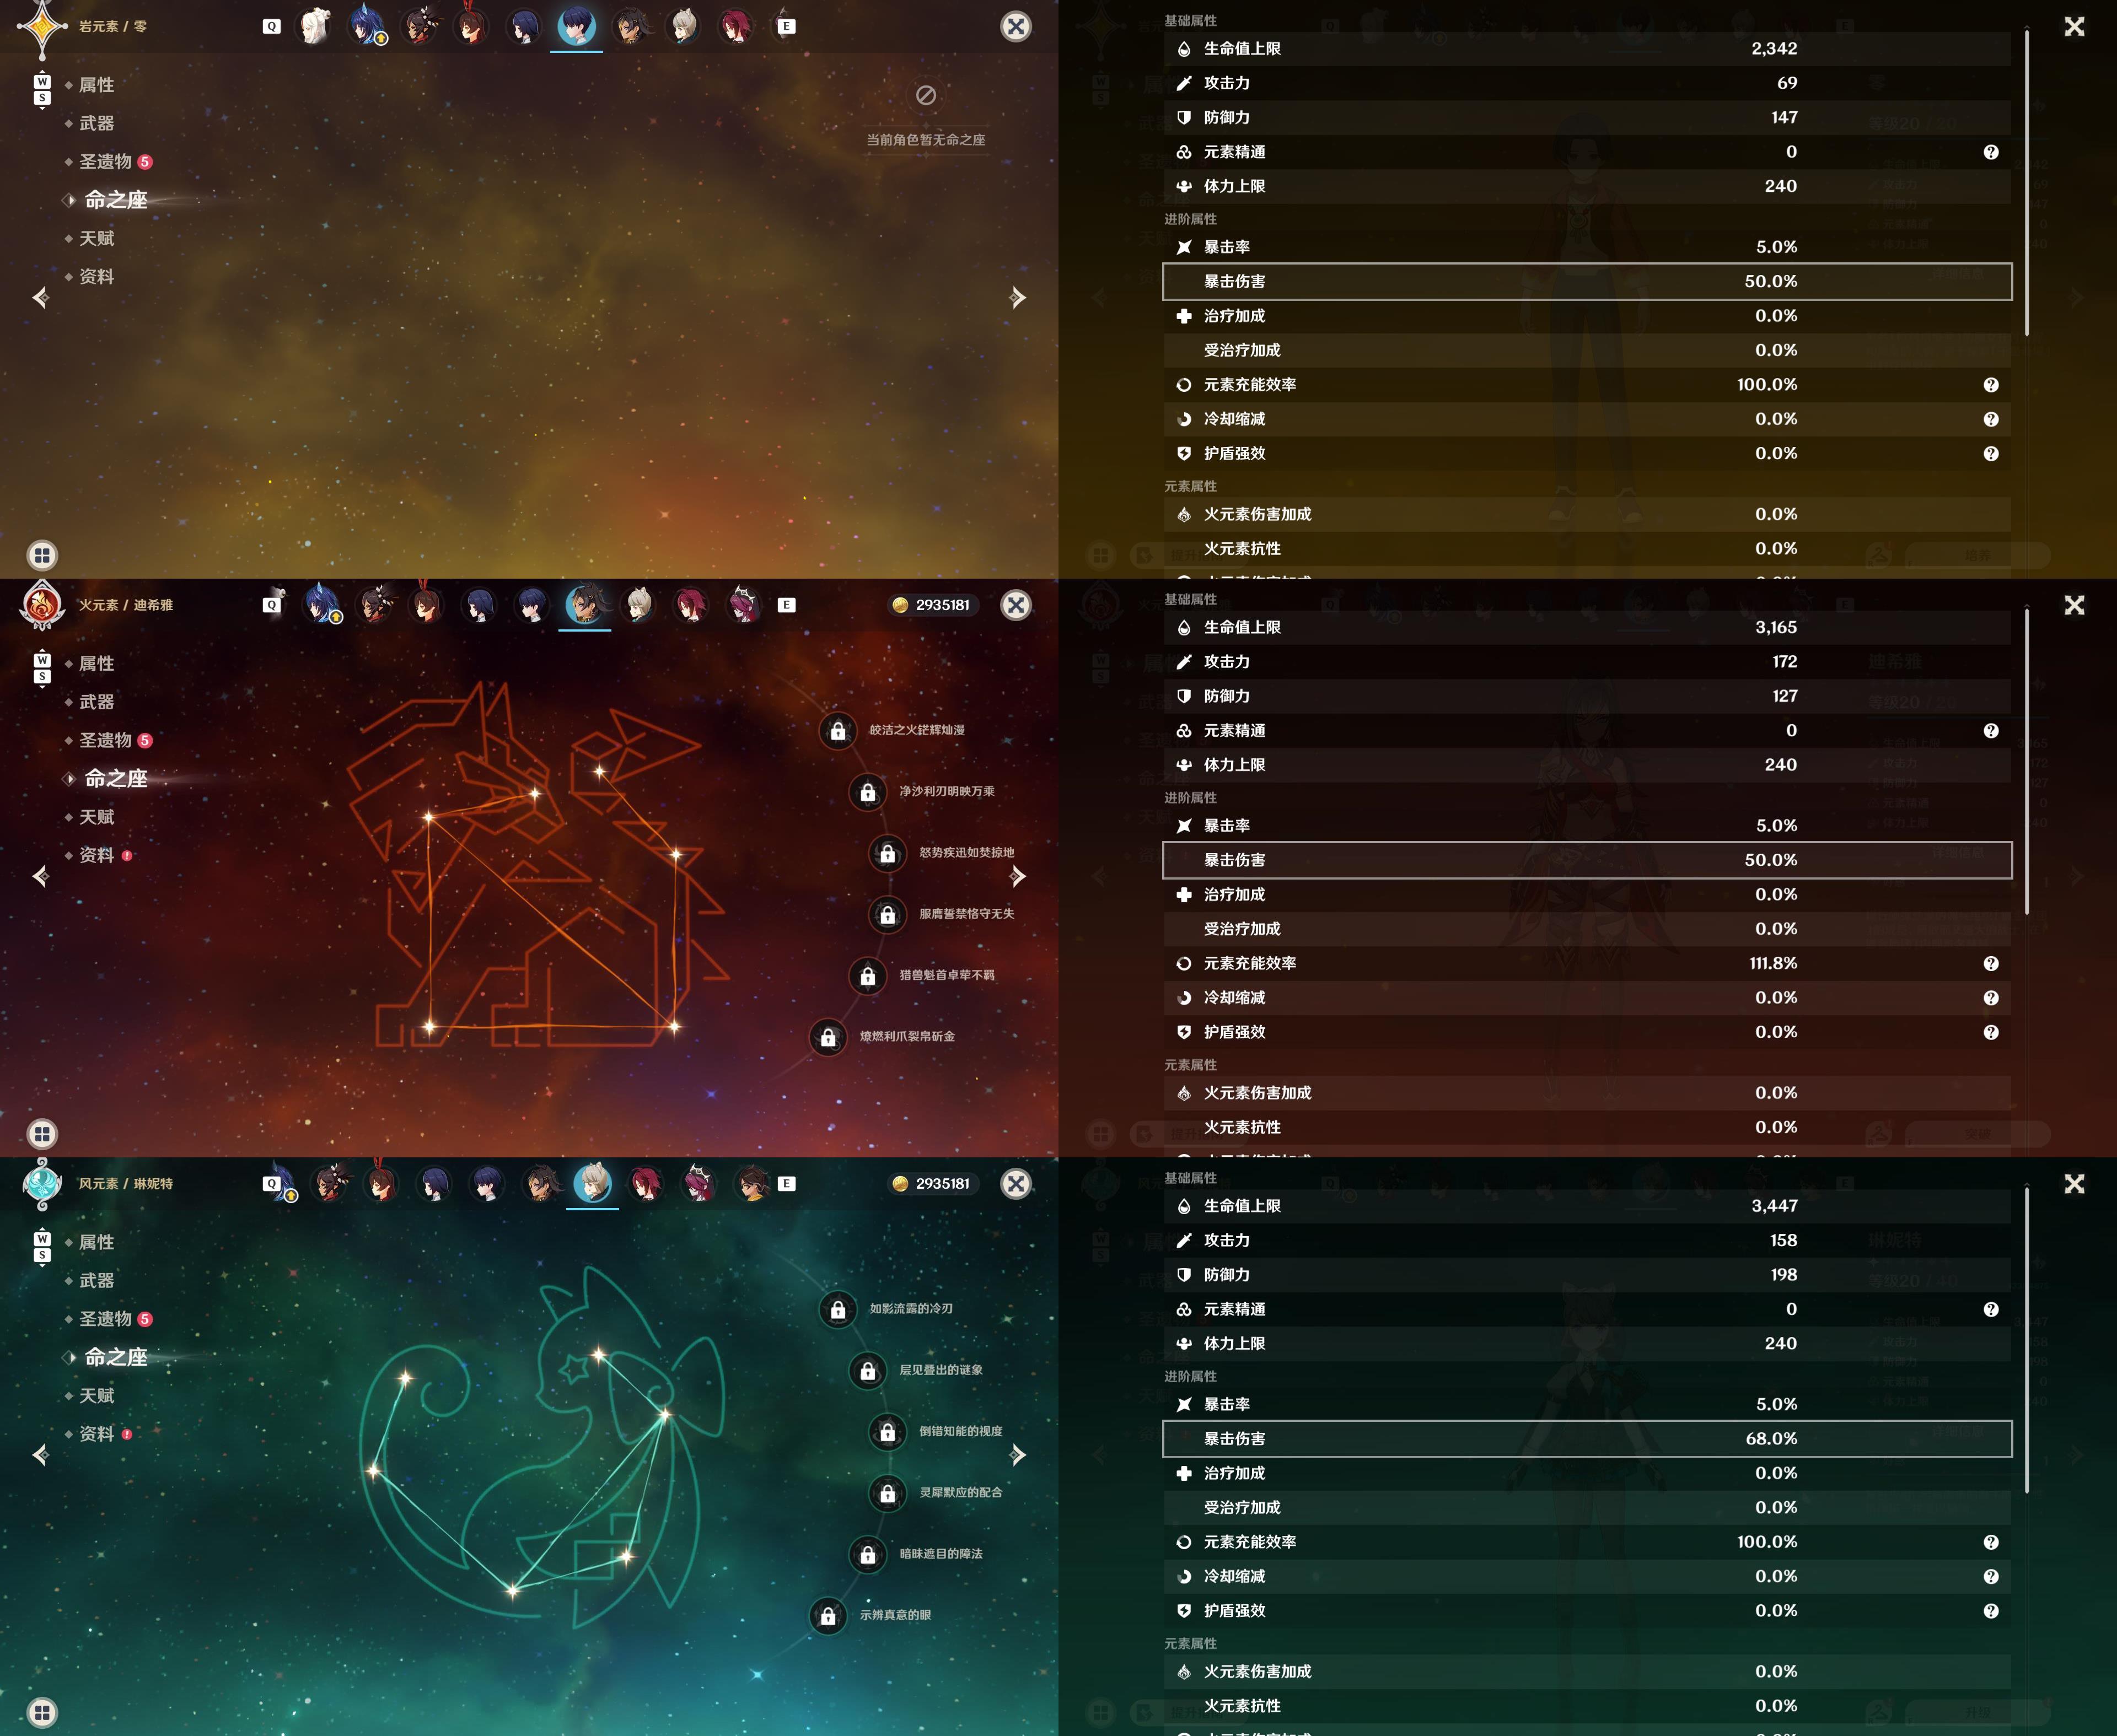The height and width of the screenshot is (1736, 2117).
Task: Click the lock icon beside 怒势疾迅如焚掠地
Action: tap(888, 853)
